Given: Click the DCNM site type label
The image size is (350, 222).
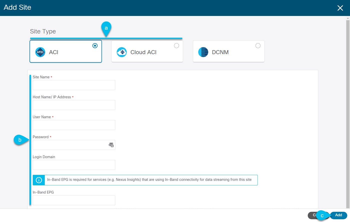Looking at the screenshot, I should [x=220, y=52].
